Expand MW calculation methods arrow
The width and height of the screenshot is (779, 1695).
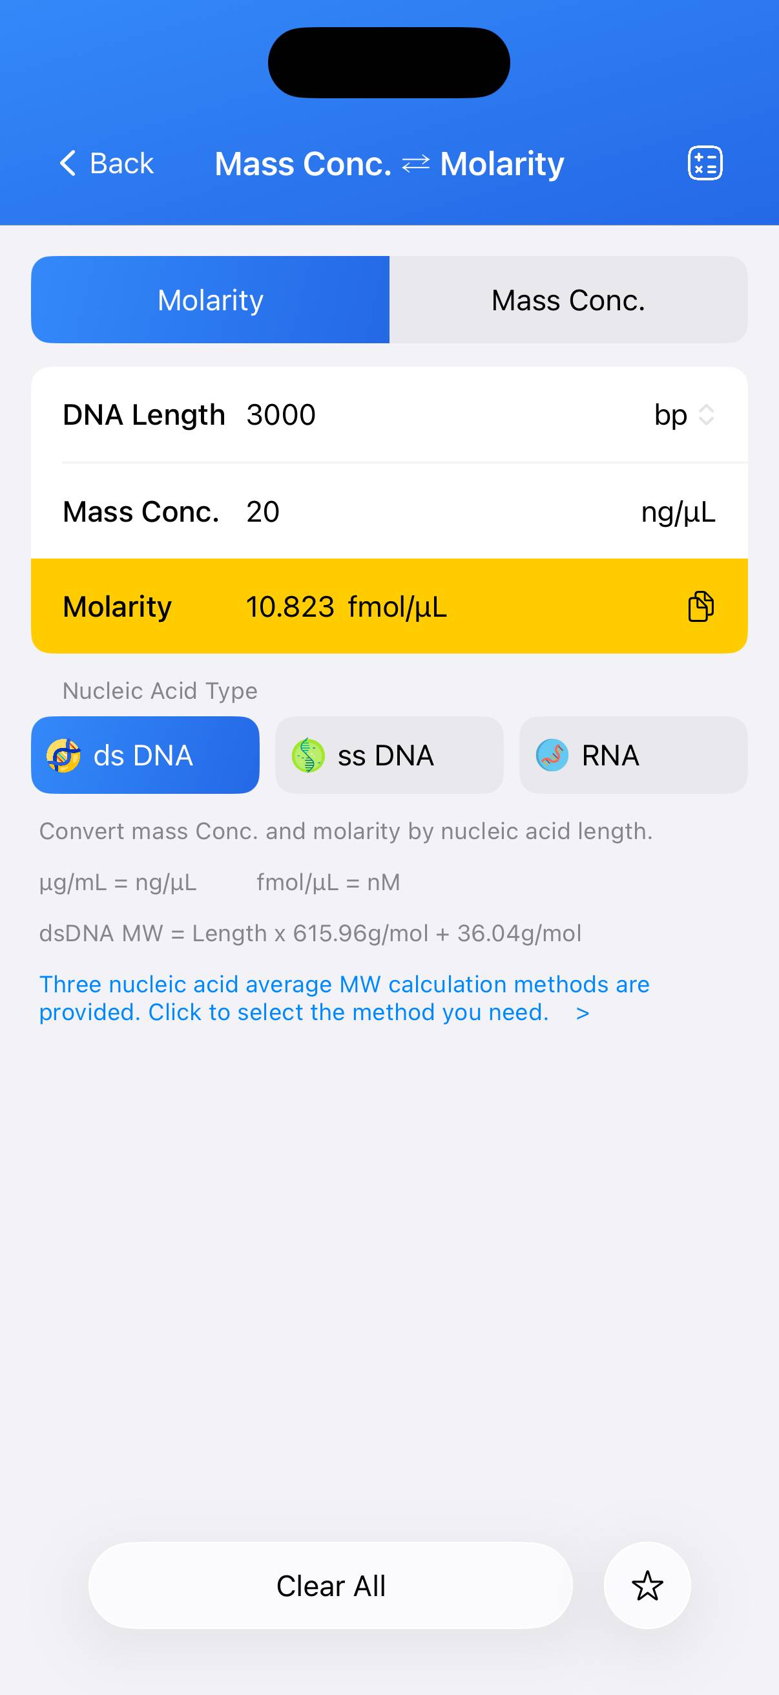[x=583, y=1014]
